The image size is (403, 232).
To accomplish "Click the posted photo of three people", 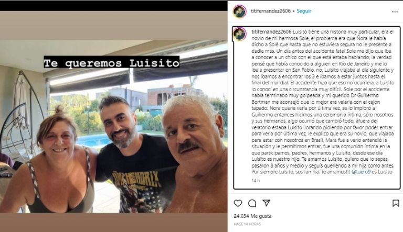I will coord(113,126).
